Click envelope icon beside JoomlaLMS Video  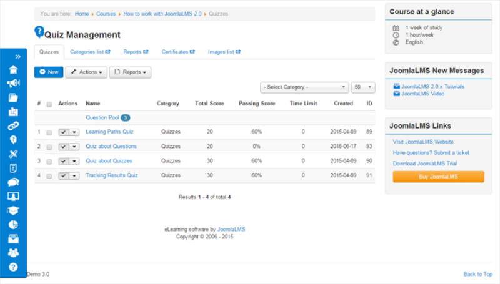(396, 94)
